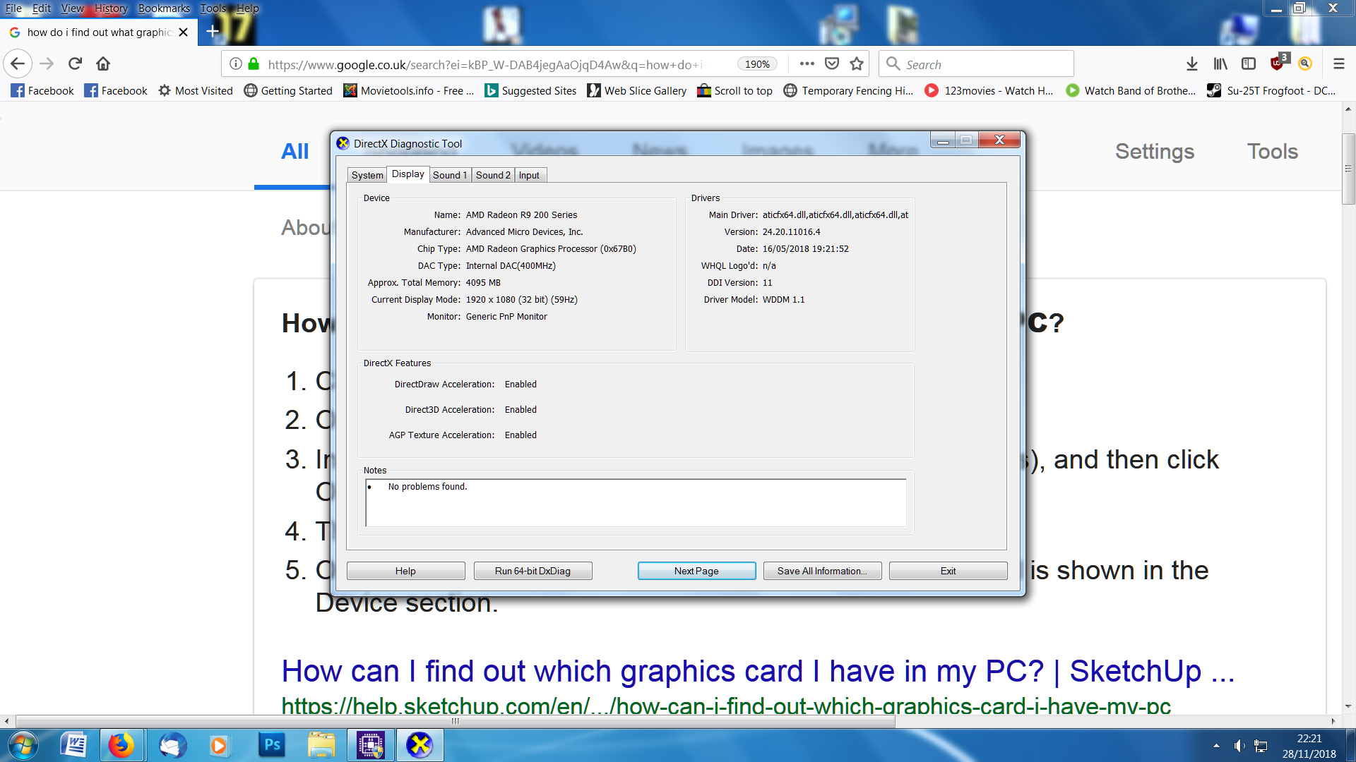Open Google search Tools
This screenshot has width=1356, height=762.
pyautogui.click(x=1273, y=151)
